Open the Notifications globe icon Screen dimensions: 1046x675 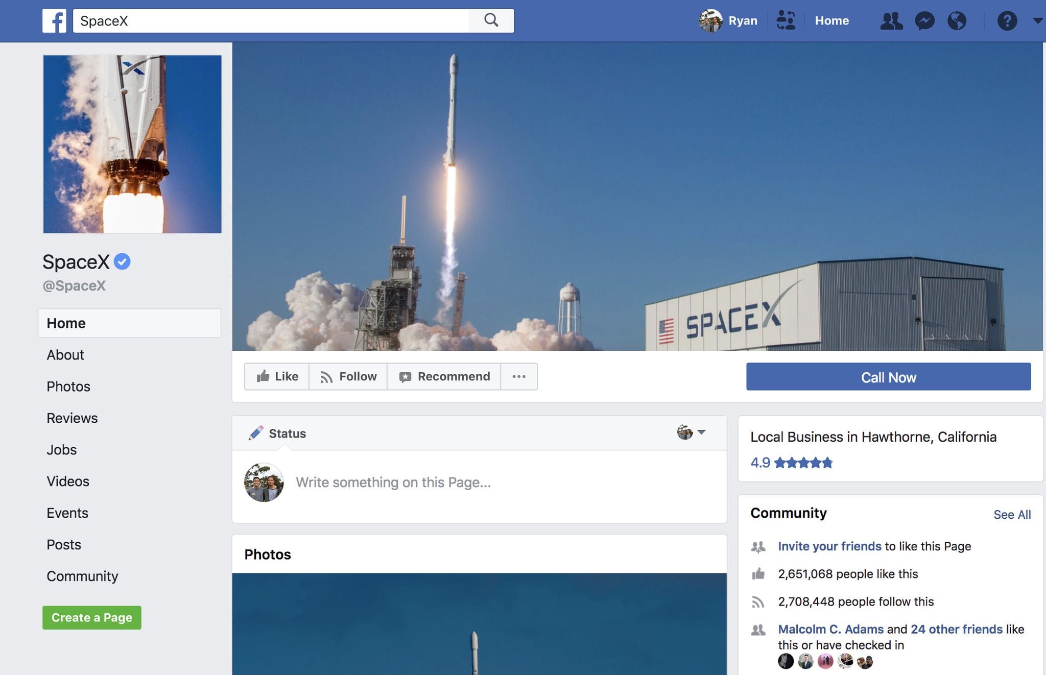(x=957, y=21)
